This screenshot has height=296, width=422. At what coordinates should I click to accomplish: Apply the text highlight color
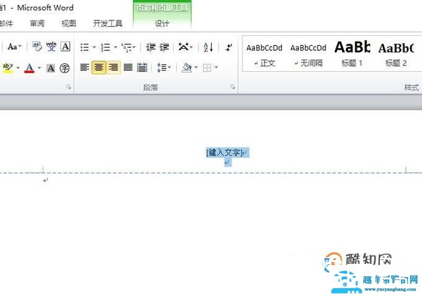pyautogui.click(x=8, y=67)
